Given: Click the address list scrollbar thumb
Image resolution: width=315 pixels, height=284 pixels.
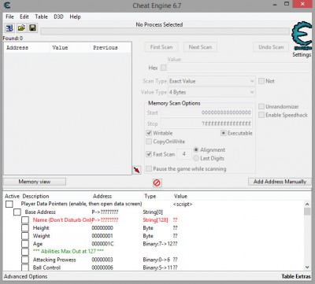Looking at the screenshot, I should 307,212.
